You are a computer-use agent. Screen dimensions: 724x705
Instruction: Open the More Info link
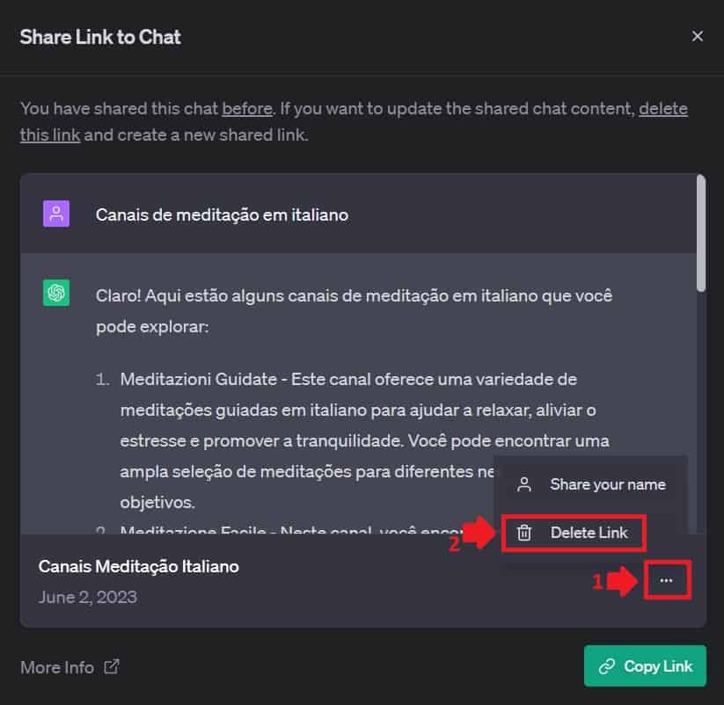(x=69, y=667)
